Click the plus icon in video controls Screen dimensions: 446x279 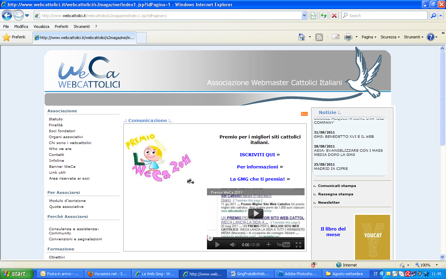coord(268,245)
